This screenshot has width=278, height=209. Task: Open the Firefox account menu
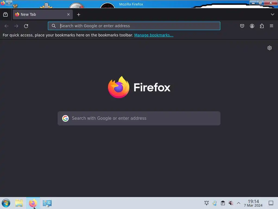click(252, 26)
